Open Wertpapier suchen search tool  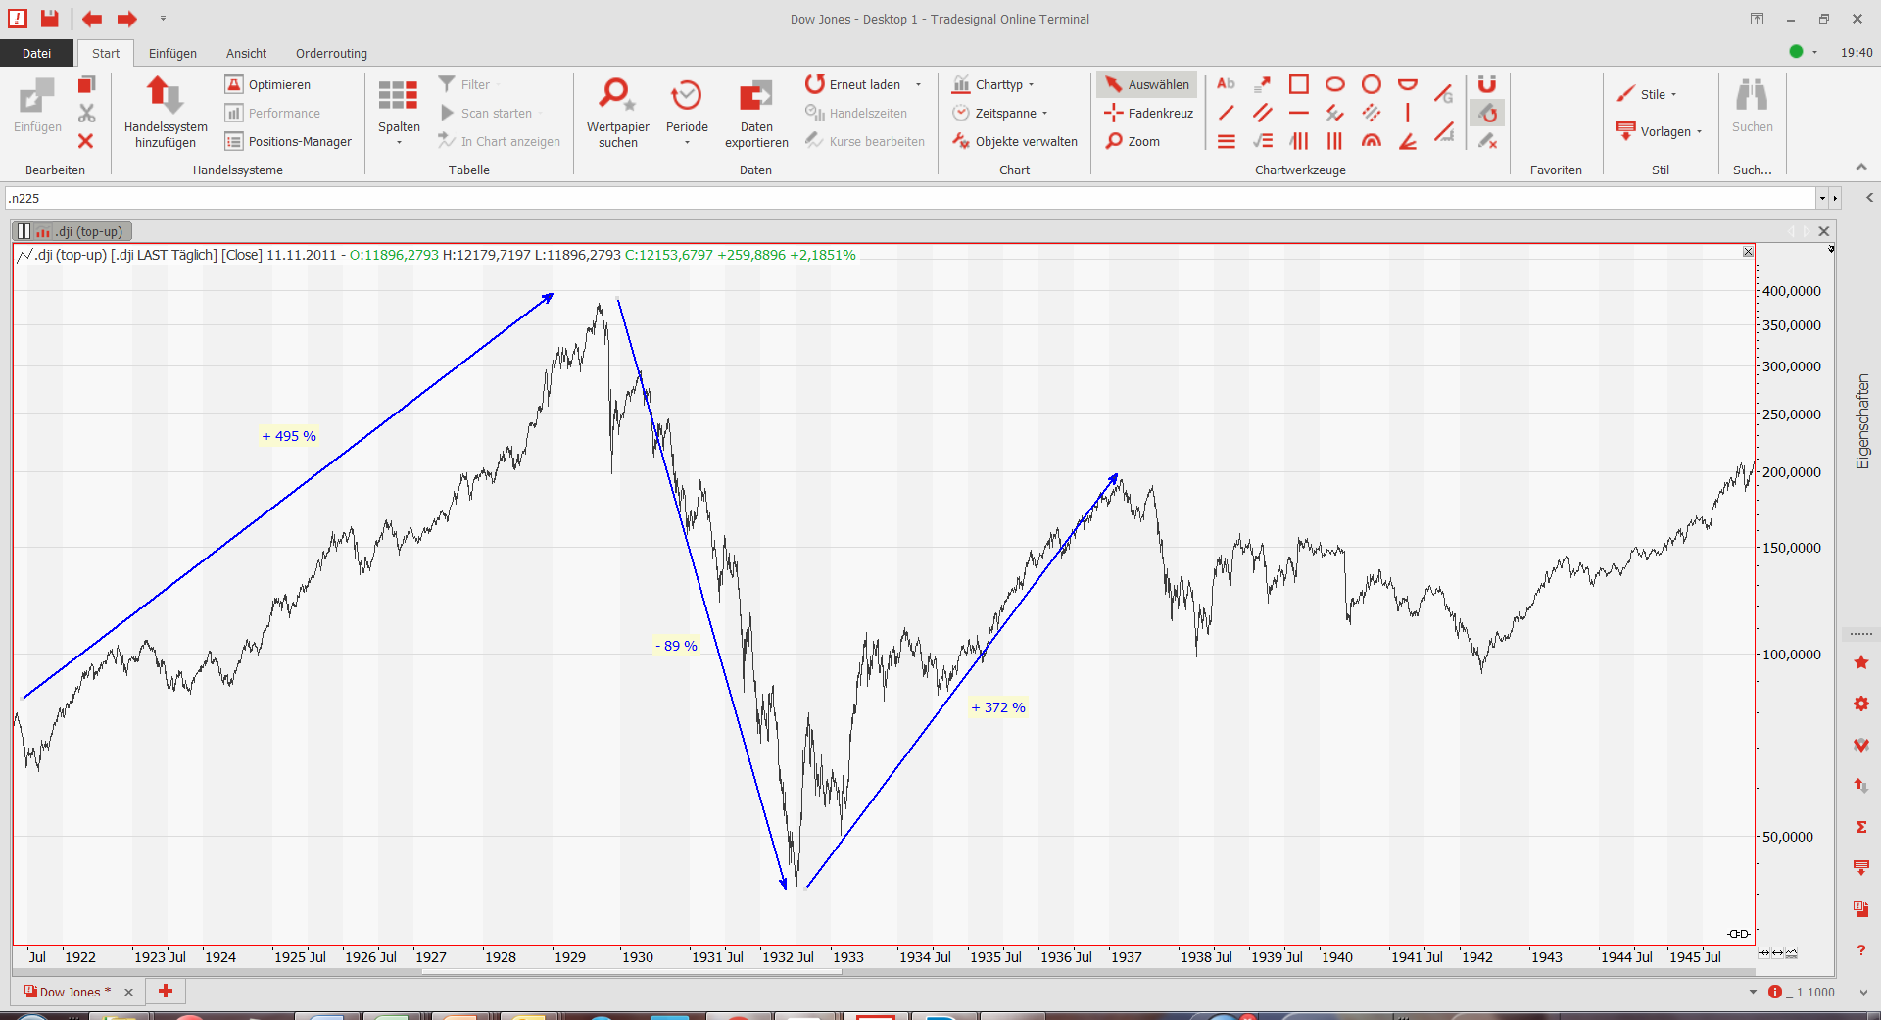(x=617, y=96)
